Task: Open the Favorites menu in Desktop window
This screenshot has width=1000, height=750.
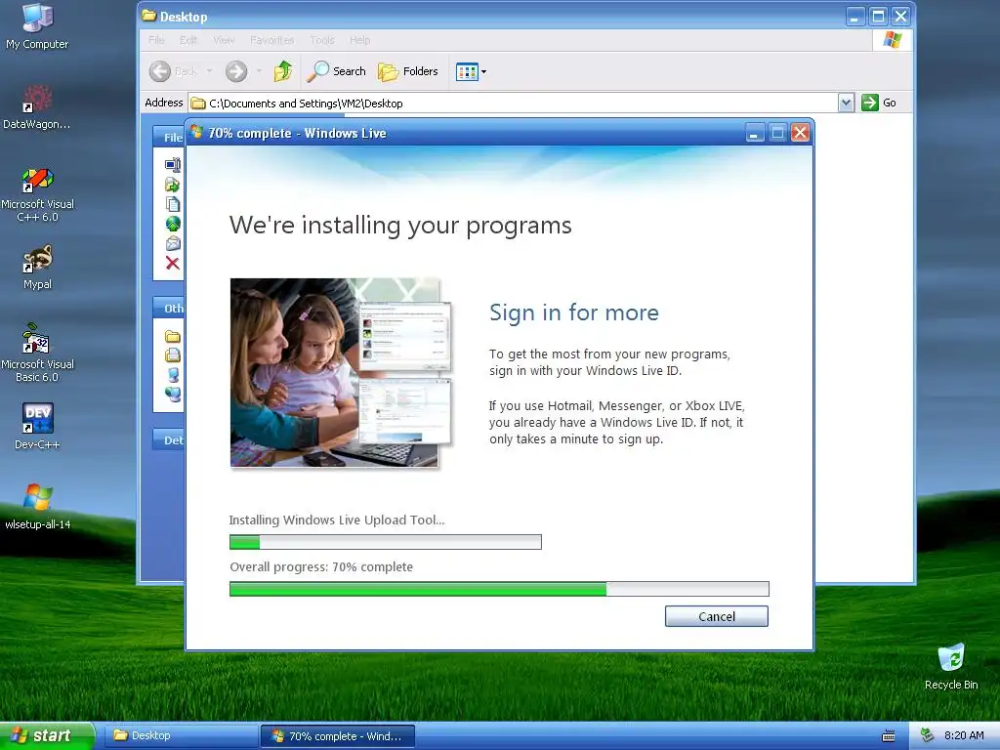Action: [272, 40]
